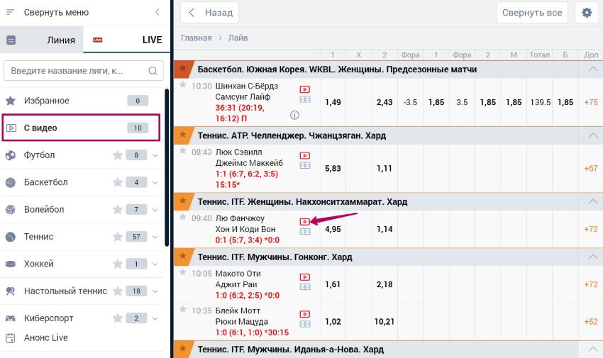The image size is (603, 358).
Task: Favorite ITF Мужчины Гонконг league
Action: pyautogui.click(x=182, y=256)
